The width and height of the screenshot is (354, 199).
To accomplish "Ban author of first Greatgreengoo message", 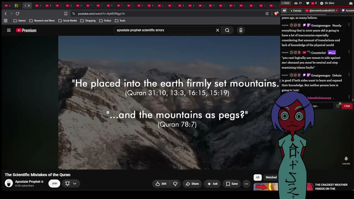I will (295, 25).
